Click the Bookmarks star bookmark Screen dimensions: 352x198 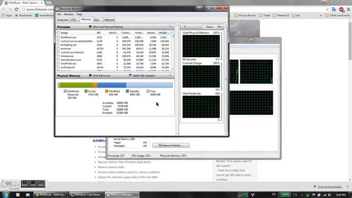tap(24, 15)
